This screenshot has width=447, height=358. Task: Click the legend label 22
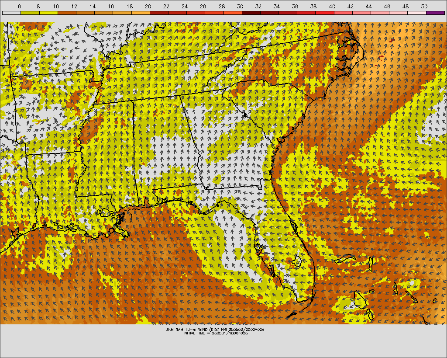[166, 6]
